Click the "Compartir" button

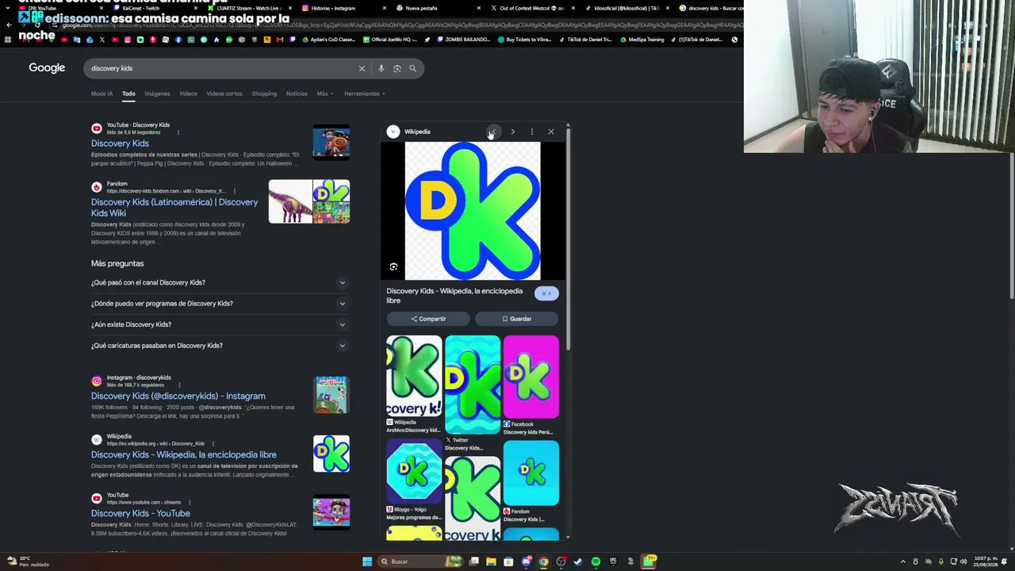coord(428,319)
